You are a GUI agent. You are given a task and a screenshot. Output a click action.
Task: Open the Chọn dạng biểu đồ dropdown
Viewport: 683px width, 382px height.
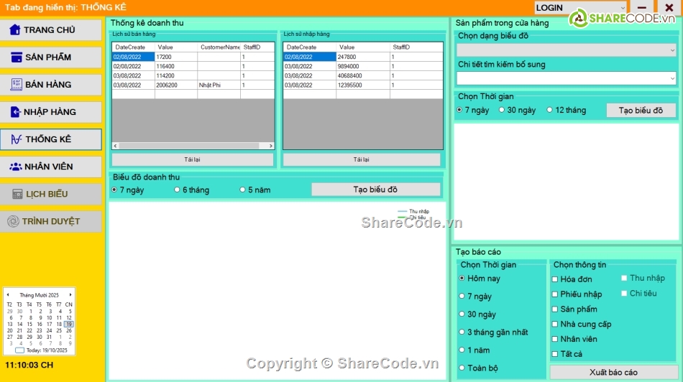(567, 50)
